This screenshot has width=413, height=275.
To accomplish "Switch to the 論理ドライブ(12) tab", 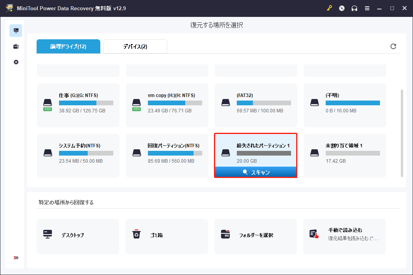I will point(68,46).
